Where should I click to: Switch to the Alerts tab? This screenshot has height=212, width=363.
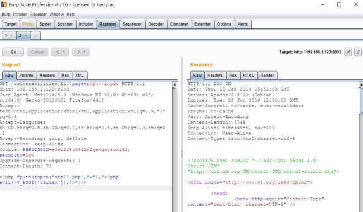pyautogui.click(x=242, y=24)
